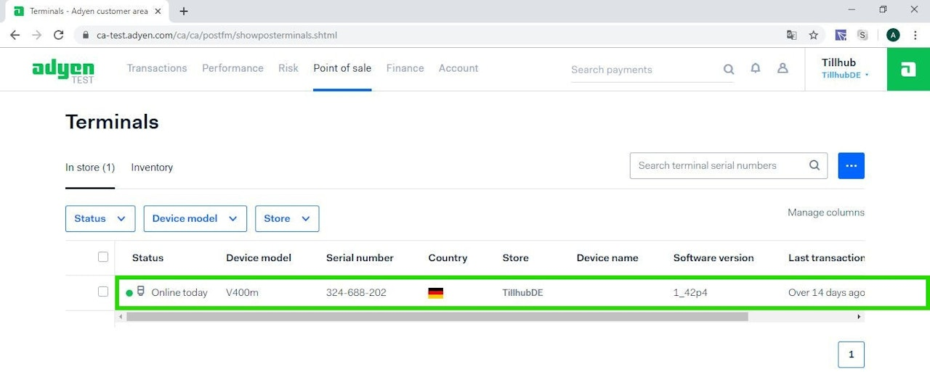Open Chrome profile avatar A
The width and height of the screenshot is (930, 372).
(893, 35)
